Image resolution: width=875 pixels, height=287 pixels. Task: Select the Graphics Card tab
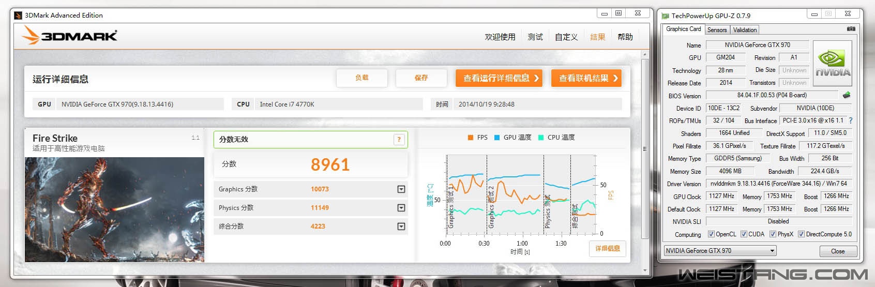tap(684, 29)
